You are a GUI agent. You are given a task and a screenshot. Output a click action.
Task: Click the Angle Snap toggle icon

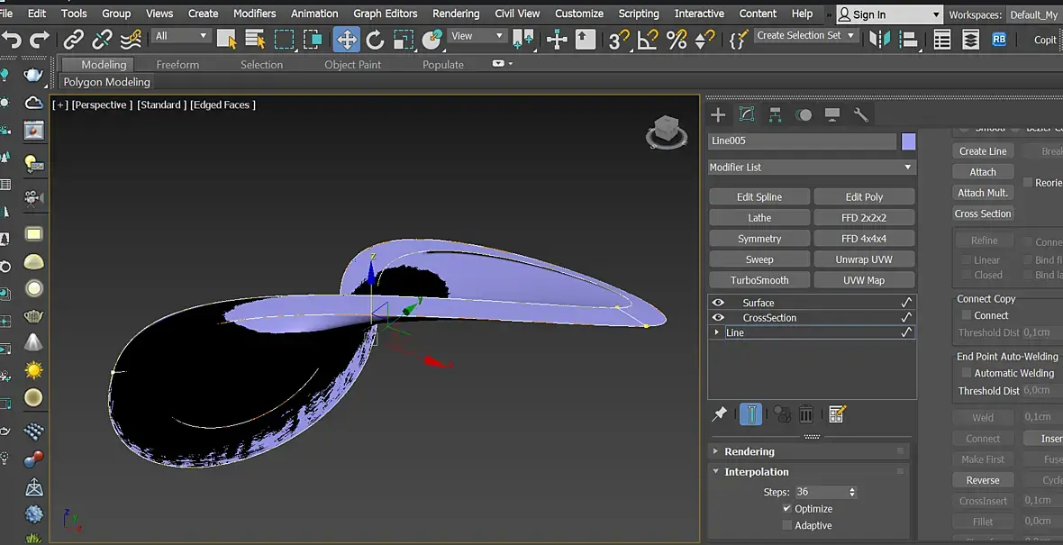point(648,39)
